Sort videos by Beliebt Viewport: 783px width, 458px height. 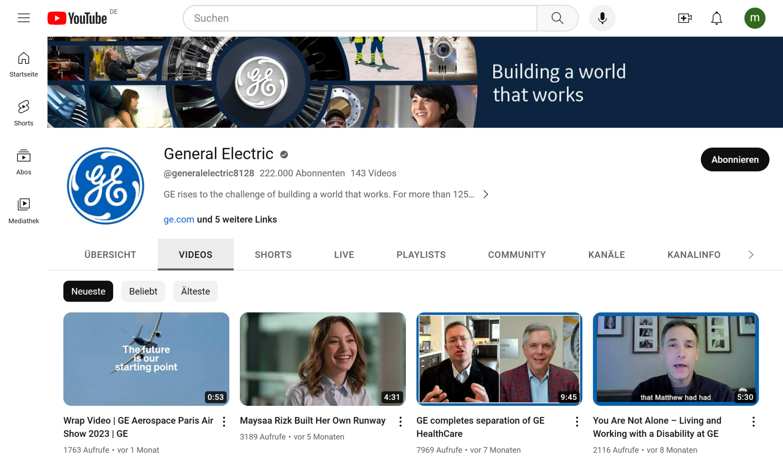(x=143, y=291)
